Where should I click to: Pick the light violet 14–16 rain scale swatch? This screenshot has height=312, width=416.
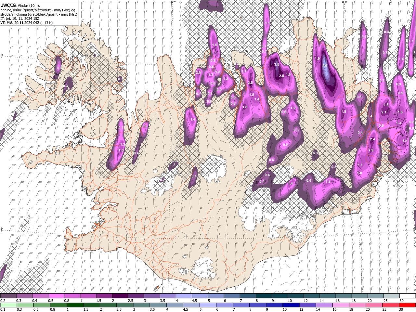(325, 305)
